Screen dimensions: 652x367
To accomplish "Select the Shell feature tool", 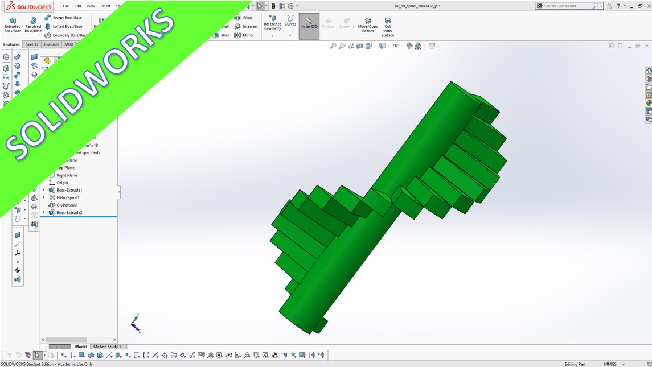I will (x=221, y=35).
